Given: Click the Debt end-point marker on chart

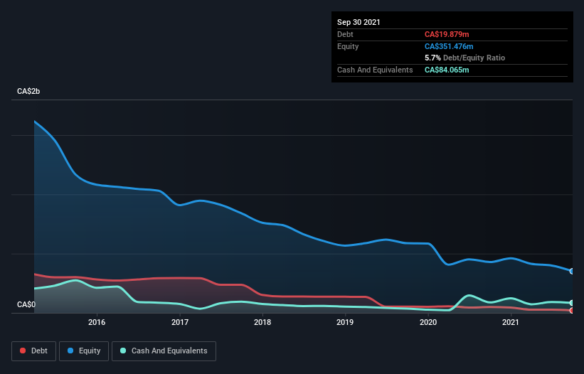Looking at the screenshot, I should [x=572, y=311].
